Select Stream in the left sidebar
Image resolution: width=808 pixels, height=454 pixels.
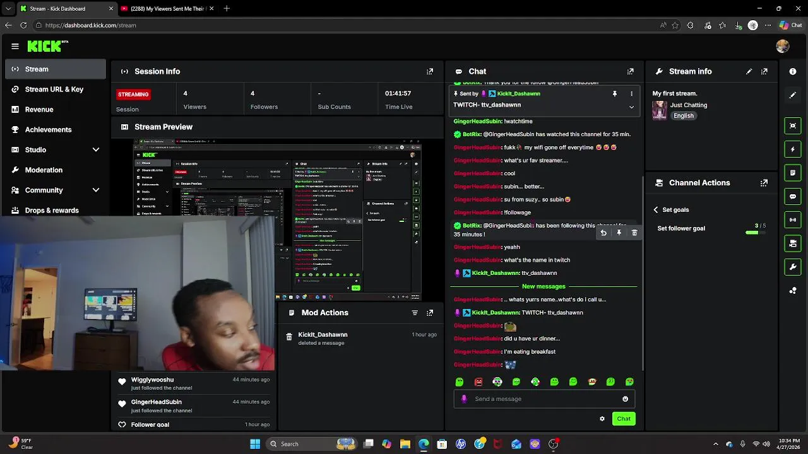click(x=56, y=69)
